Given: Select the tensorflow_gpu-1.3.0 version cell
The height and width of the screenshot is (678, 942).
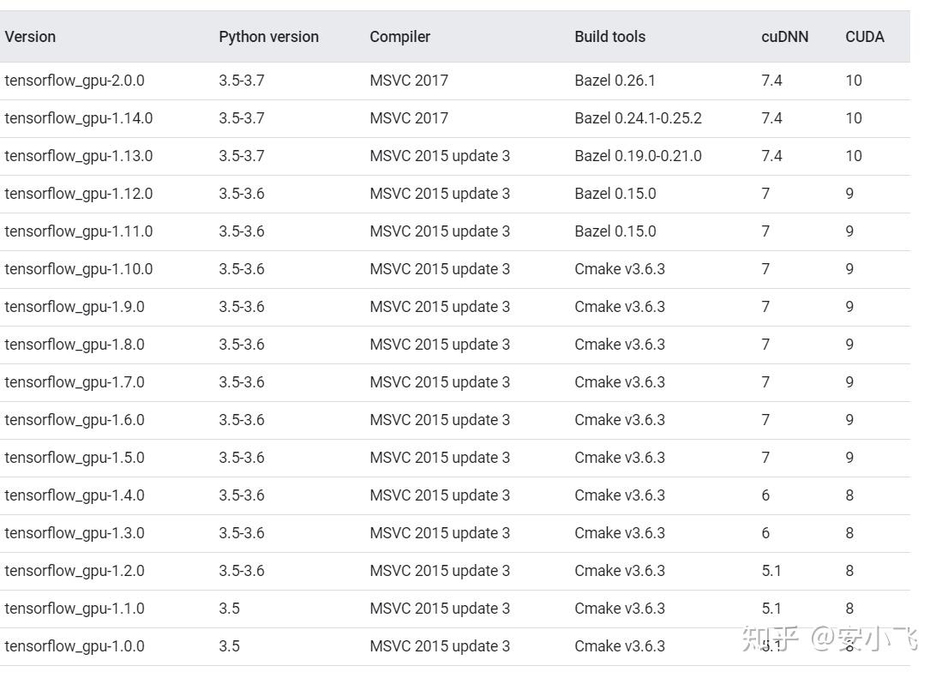Looking at the screenshot, I should (75, 533).
